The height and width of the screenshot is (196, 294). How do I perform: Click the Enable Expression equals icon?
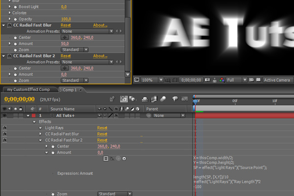(x=106, y=158)
